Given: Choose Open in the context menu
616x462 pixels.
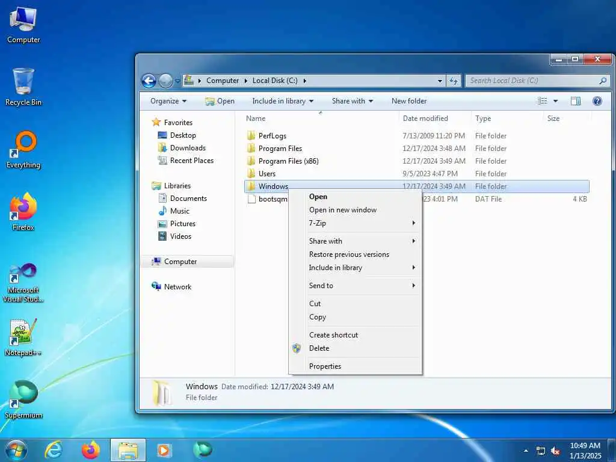Looking at the screenshot, I should coord(356,197).
